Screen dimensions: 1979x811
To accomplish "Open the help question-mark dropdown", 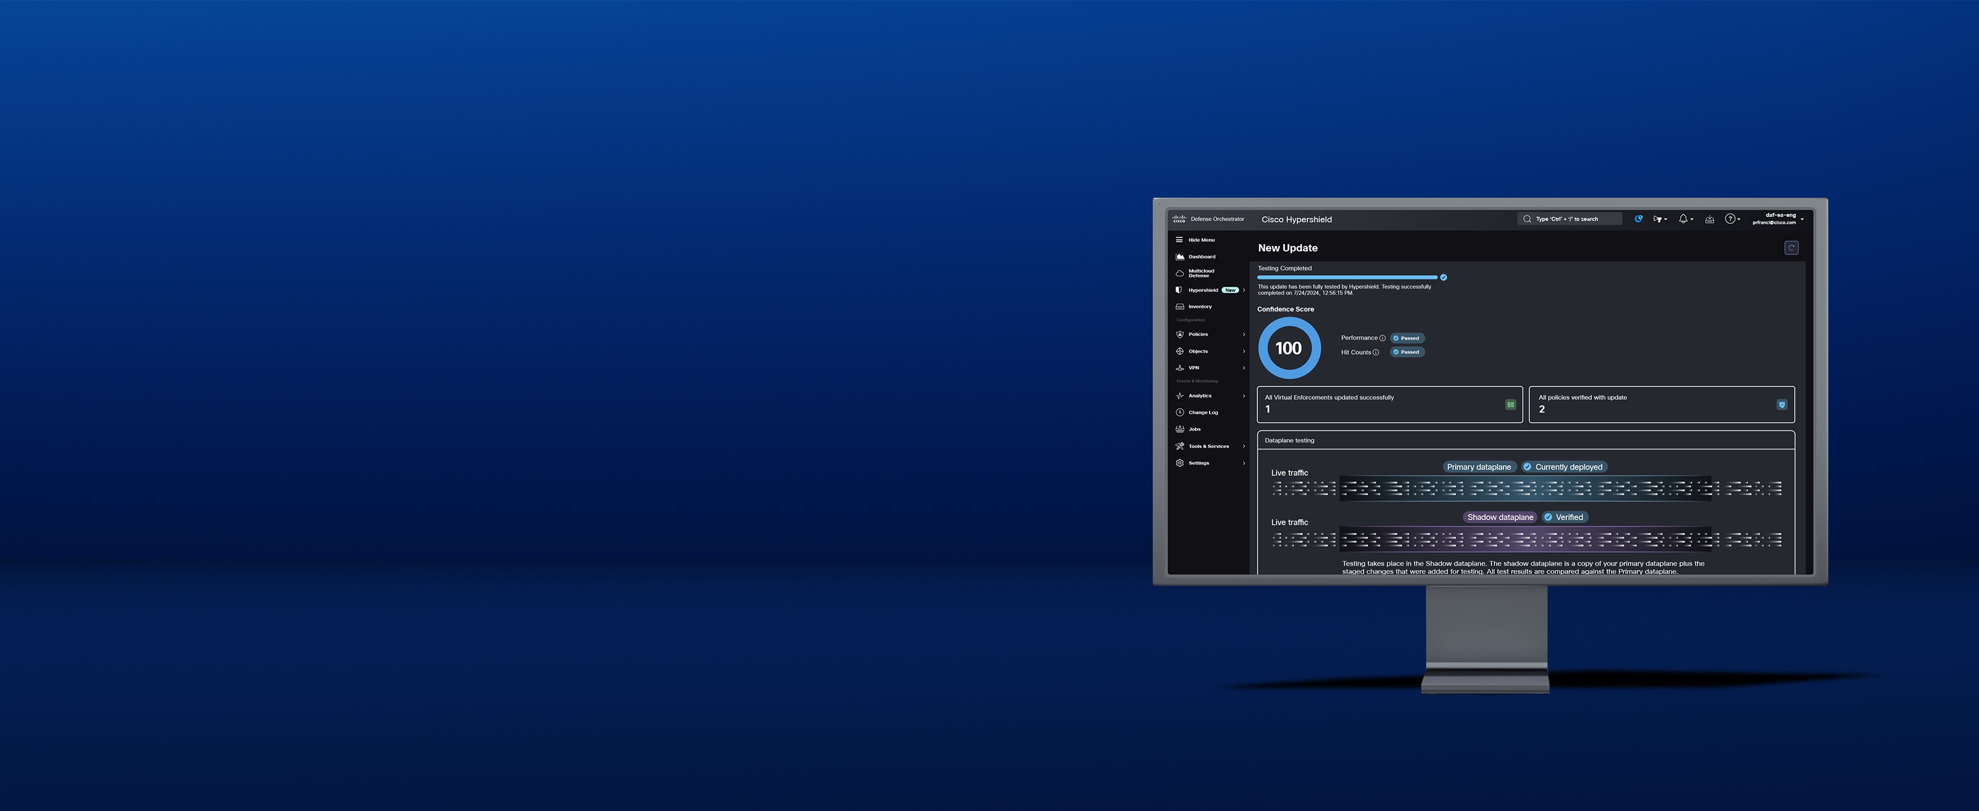I will [1732, 219].
